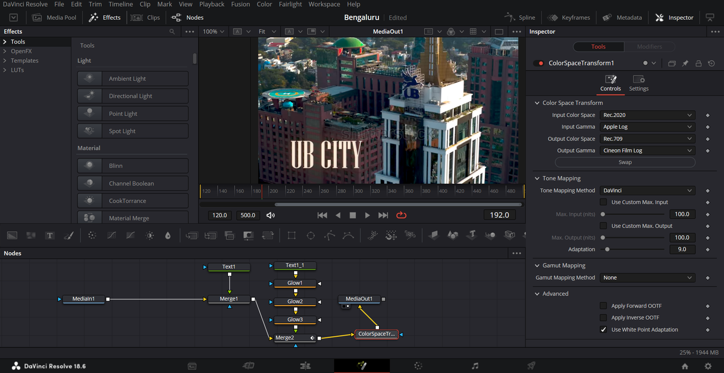The height and width of the screenshot is (373, 724).
Task: Open Input Color Space dropdown
Action: (648, 115)
